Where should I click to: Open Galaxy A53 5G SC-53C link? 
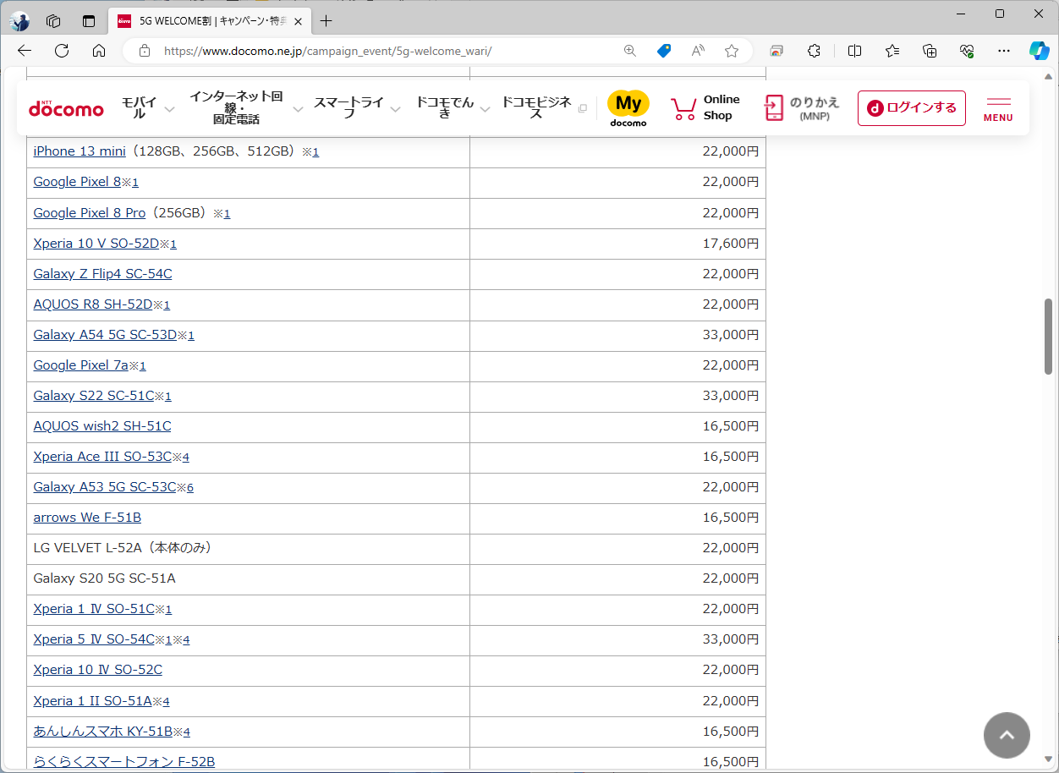(105, 487)
